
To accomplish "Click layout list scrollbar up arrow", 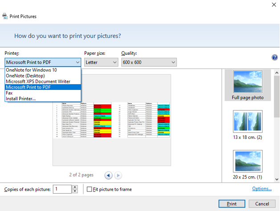I will click(277, 73).
